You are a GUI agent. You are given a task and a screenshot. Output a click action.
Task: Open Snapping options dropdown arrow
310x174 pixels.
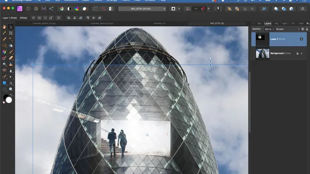coord(208,9)
